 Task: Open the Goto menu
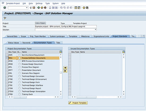point(31,3)
